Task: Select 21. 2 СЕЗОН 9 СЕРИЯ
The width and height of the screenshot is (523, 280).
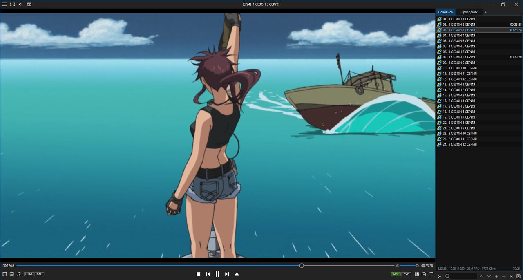Action: tap(479, 128)
